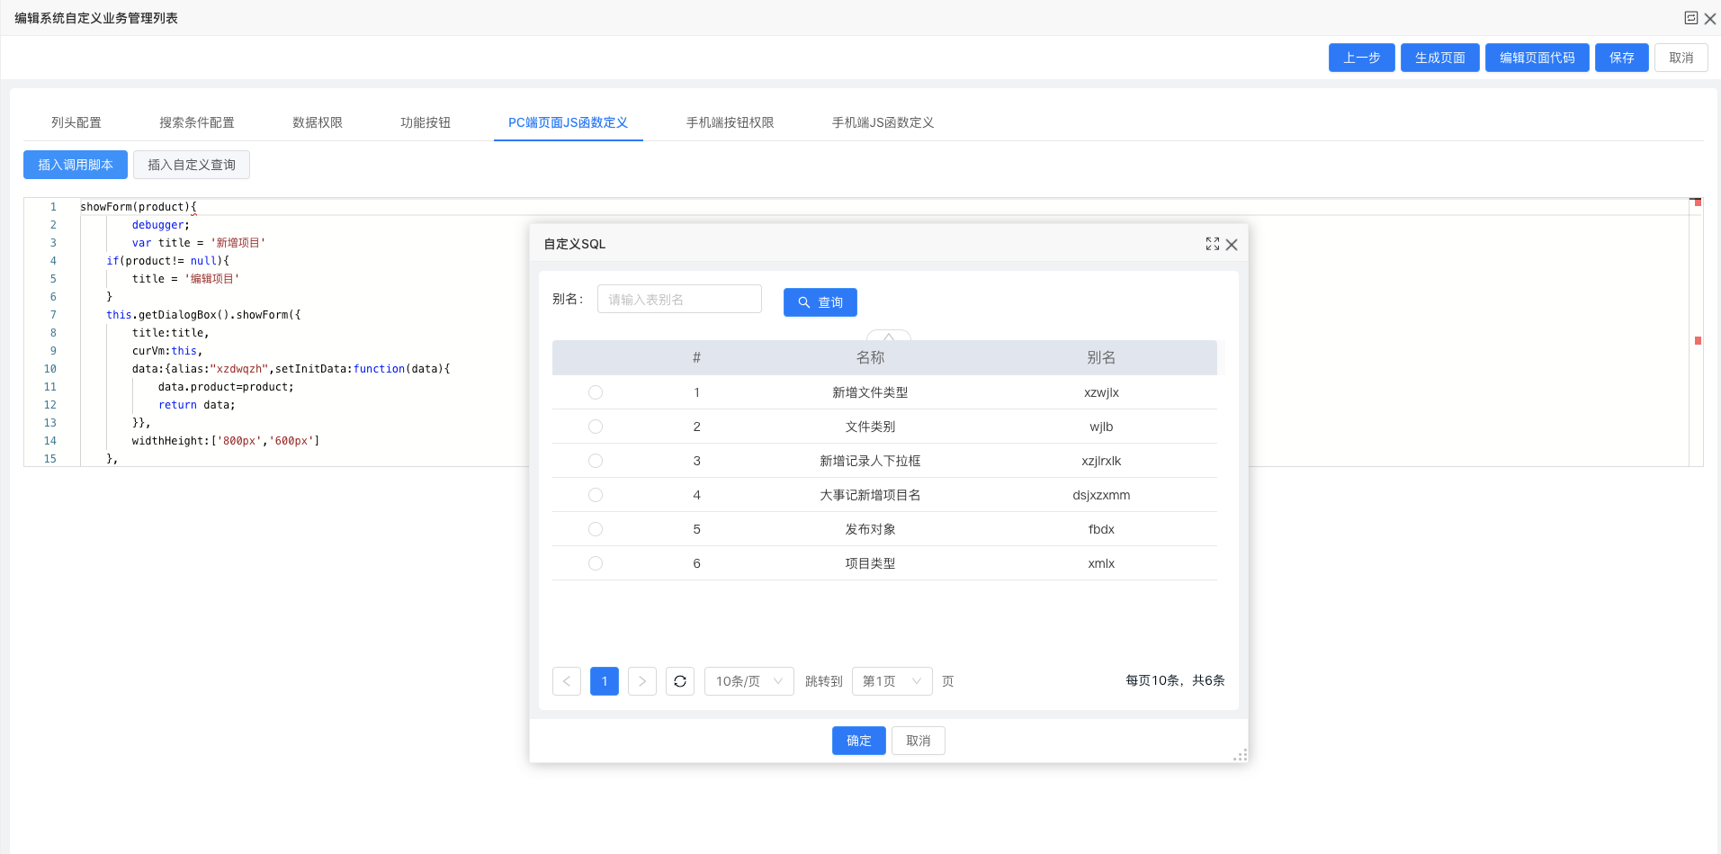Image resolution: width=1721 pixels, height=854 pixels.
Task: Click the 编辑页面代码 button
Action: point(1537,58)
